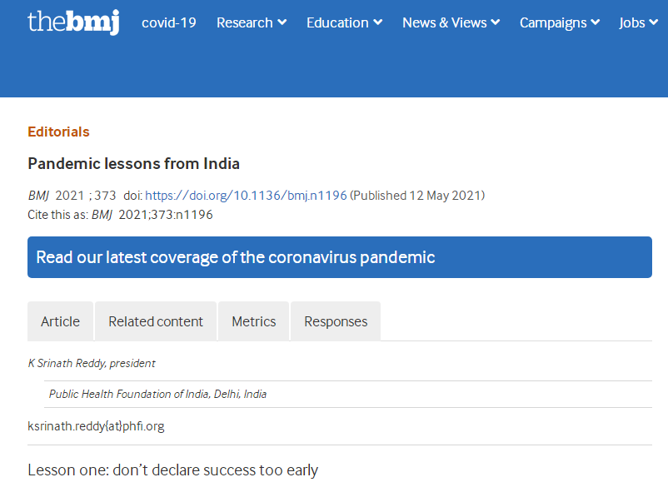Go to the Editorials section link
The height and width of the screenshot is (492, 668).
pos(58,132)
